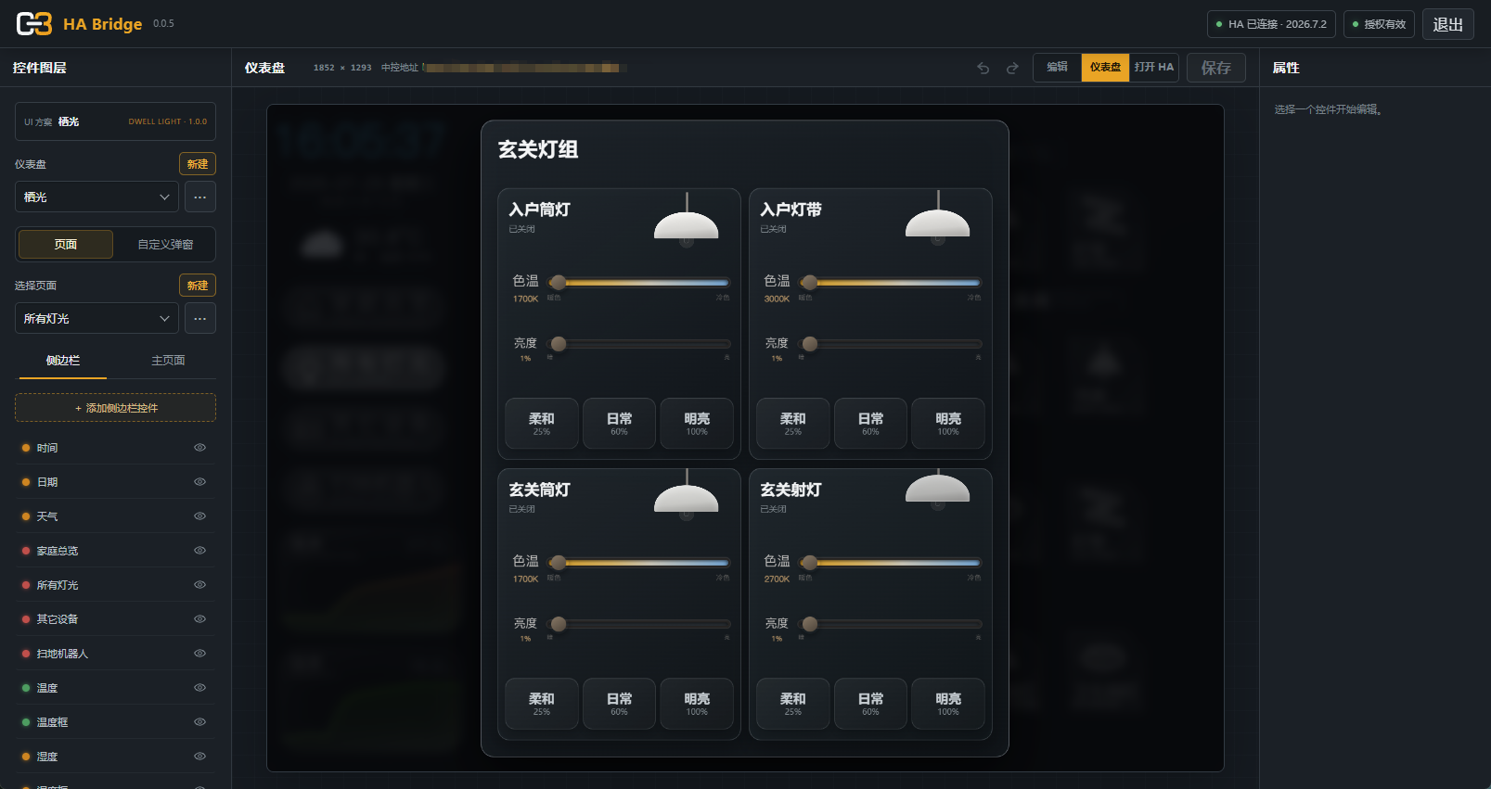Click 新建 next to 选择页面
1491x789 pixels.
point(198,286)
